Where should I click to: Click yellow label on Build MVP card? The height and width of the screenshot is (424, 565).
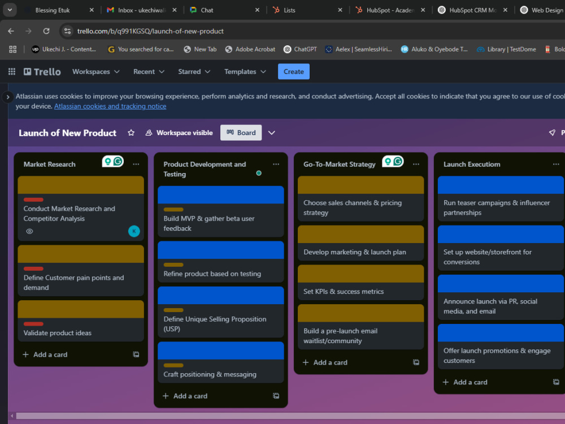pyautogui.click(x=173, y=210)
